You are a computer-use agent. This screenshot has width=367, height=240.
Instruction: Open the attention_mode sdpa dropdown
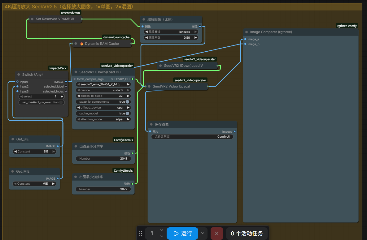pos(103,119)
